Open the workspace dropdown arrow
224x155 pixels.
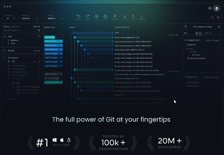click(14, 18)
